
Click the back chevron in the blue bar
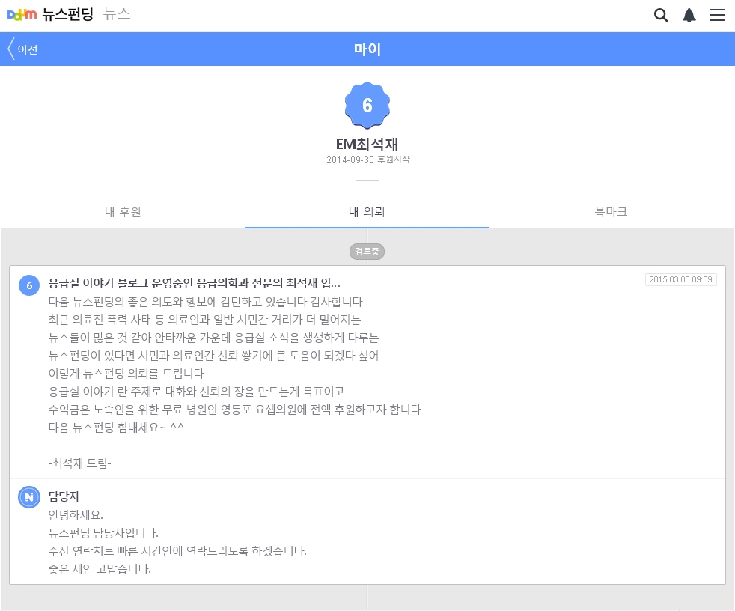pos(10,47)
